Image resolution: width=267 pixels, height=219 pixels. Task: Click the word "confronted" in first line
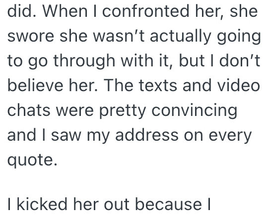[x=145, y=11]
